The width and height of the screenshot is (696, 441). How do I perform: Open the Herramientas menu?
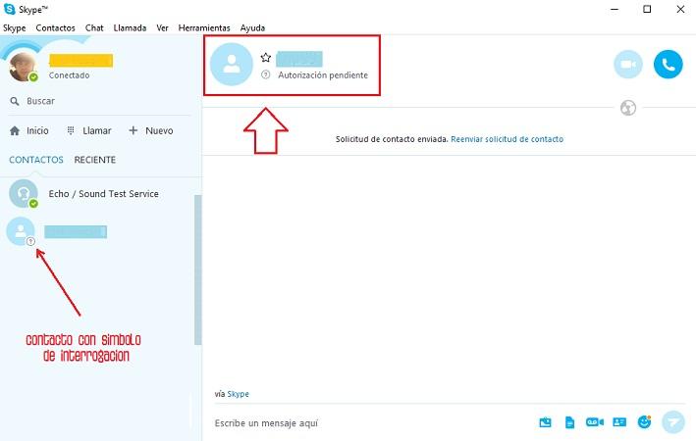tap(204, 28)
